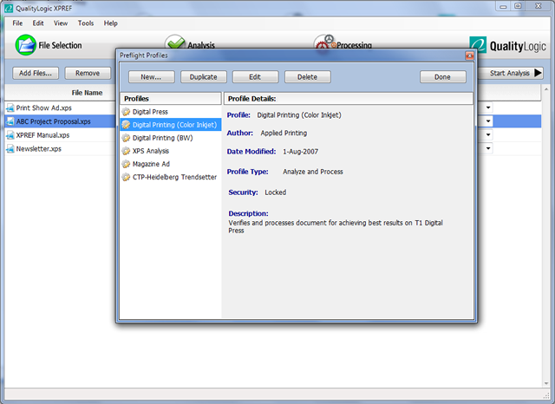
Task: Click the New... button in Preflight Profiles
Action: (152, 77)
